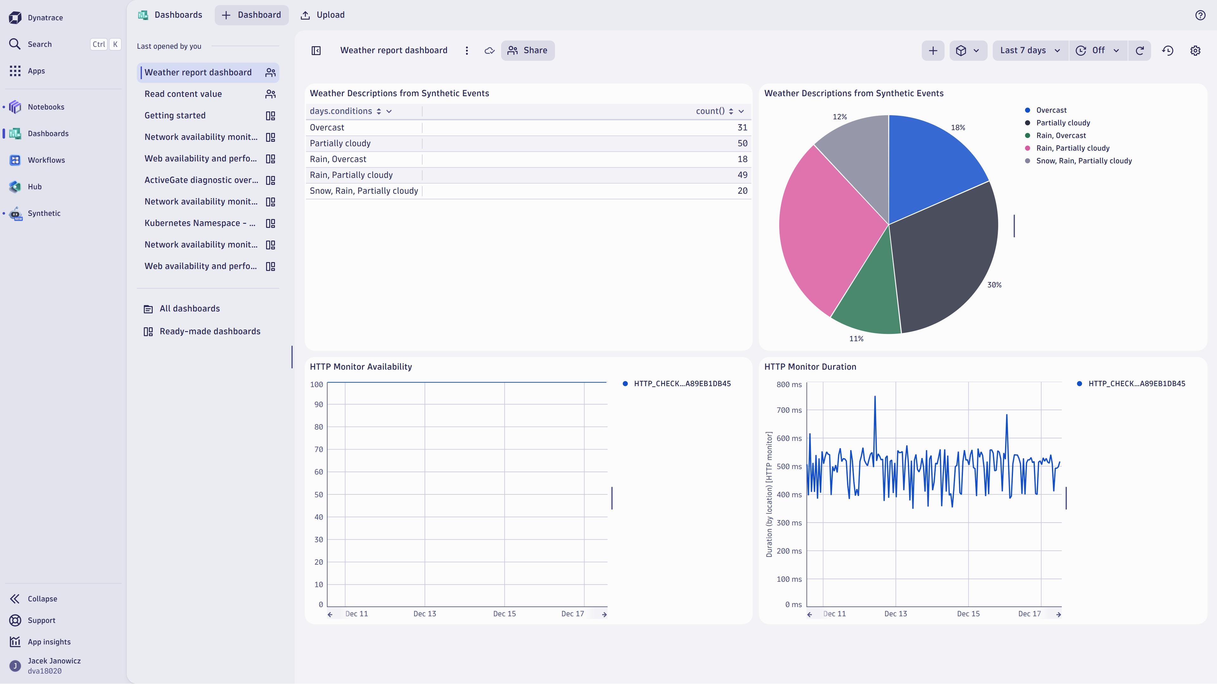Open the Synthetic app in the sidebar

pos(44,213)
